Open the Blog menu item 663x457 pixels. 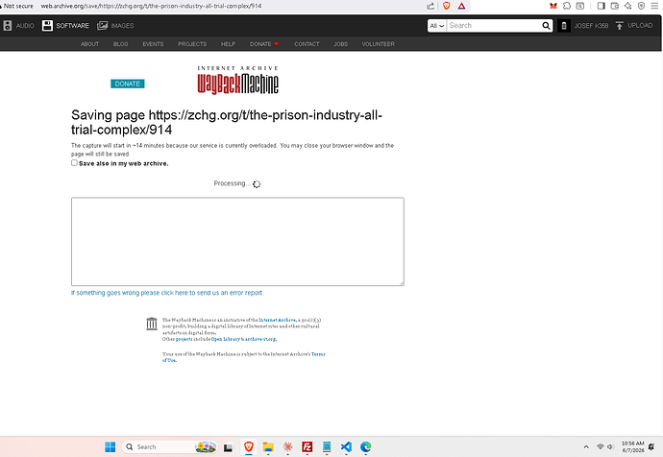[x=120, y=44]
